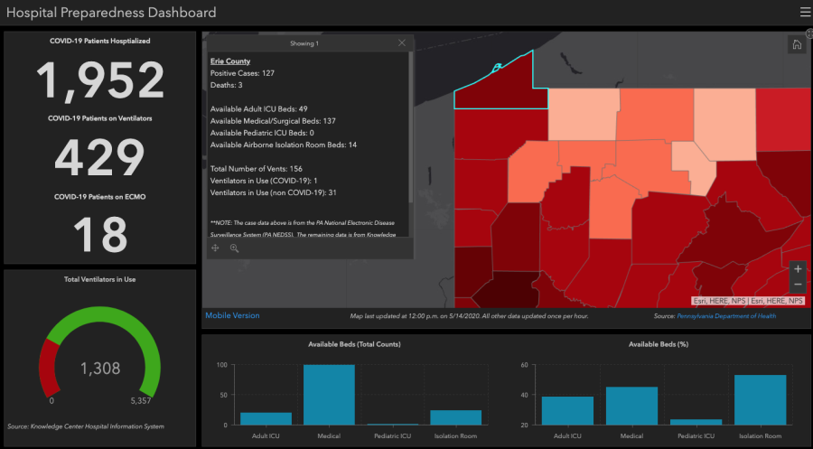Image resolution: width=813 pixels, height=449 pixels.
Task: Open the hamburger menu in header
Action: (x=805, y=12)
